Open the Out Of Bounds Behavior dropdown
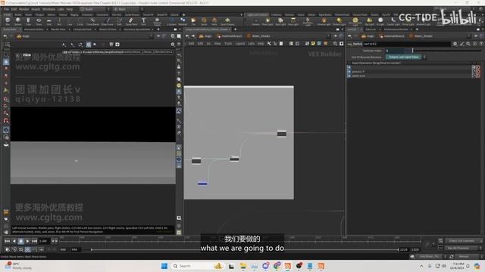The height and width of the screenshot is (272, 485). 406,57
